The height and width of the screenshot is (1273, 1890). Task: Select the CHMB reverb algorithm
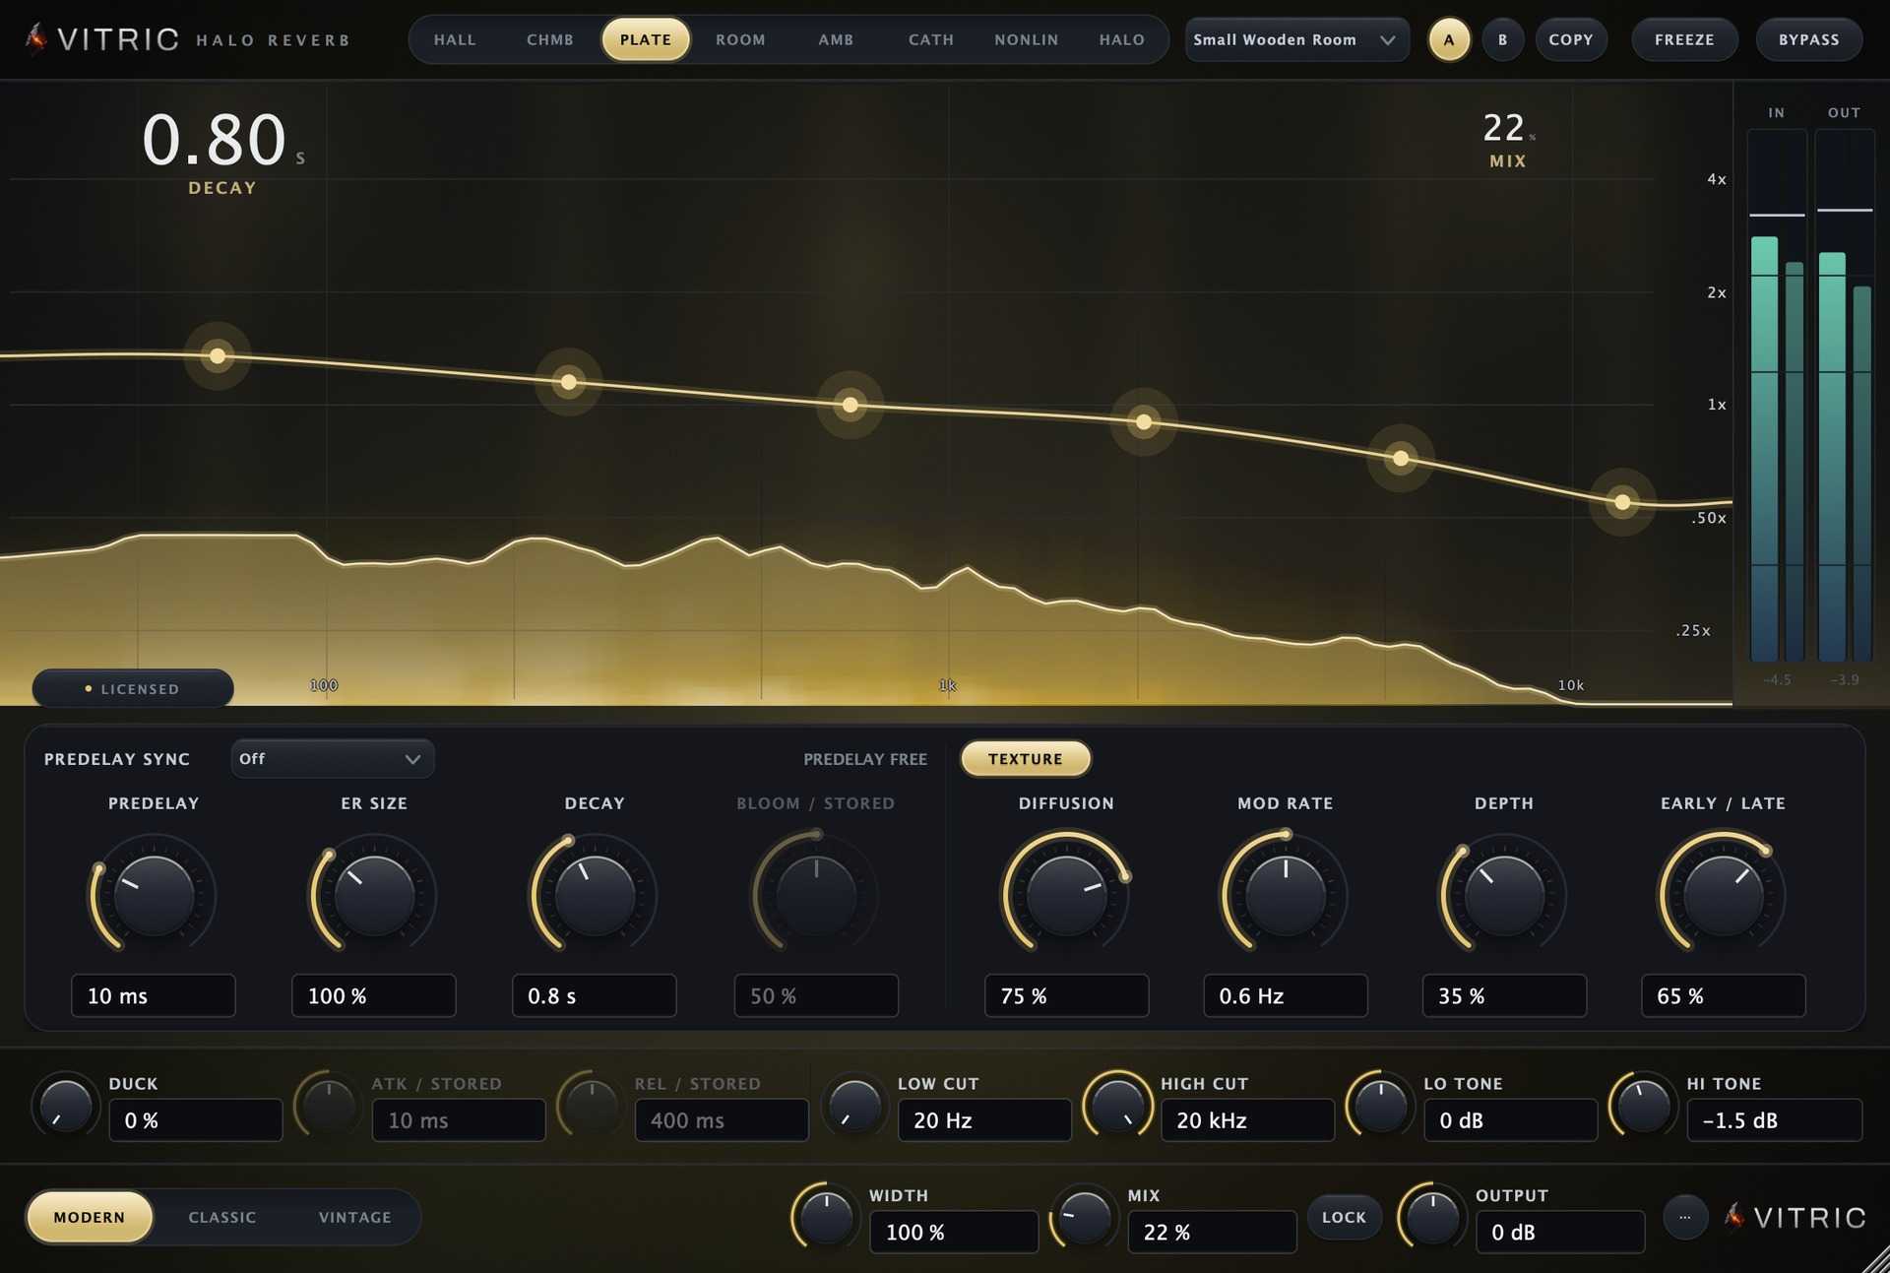pyautogui.click(x=550, y=39)
